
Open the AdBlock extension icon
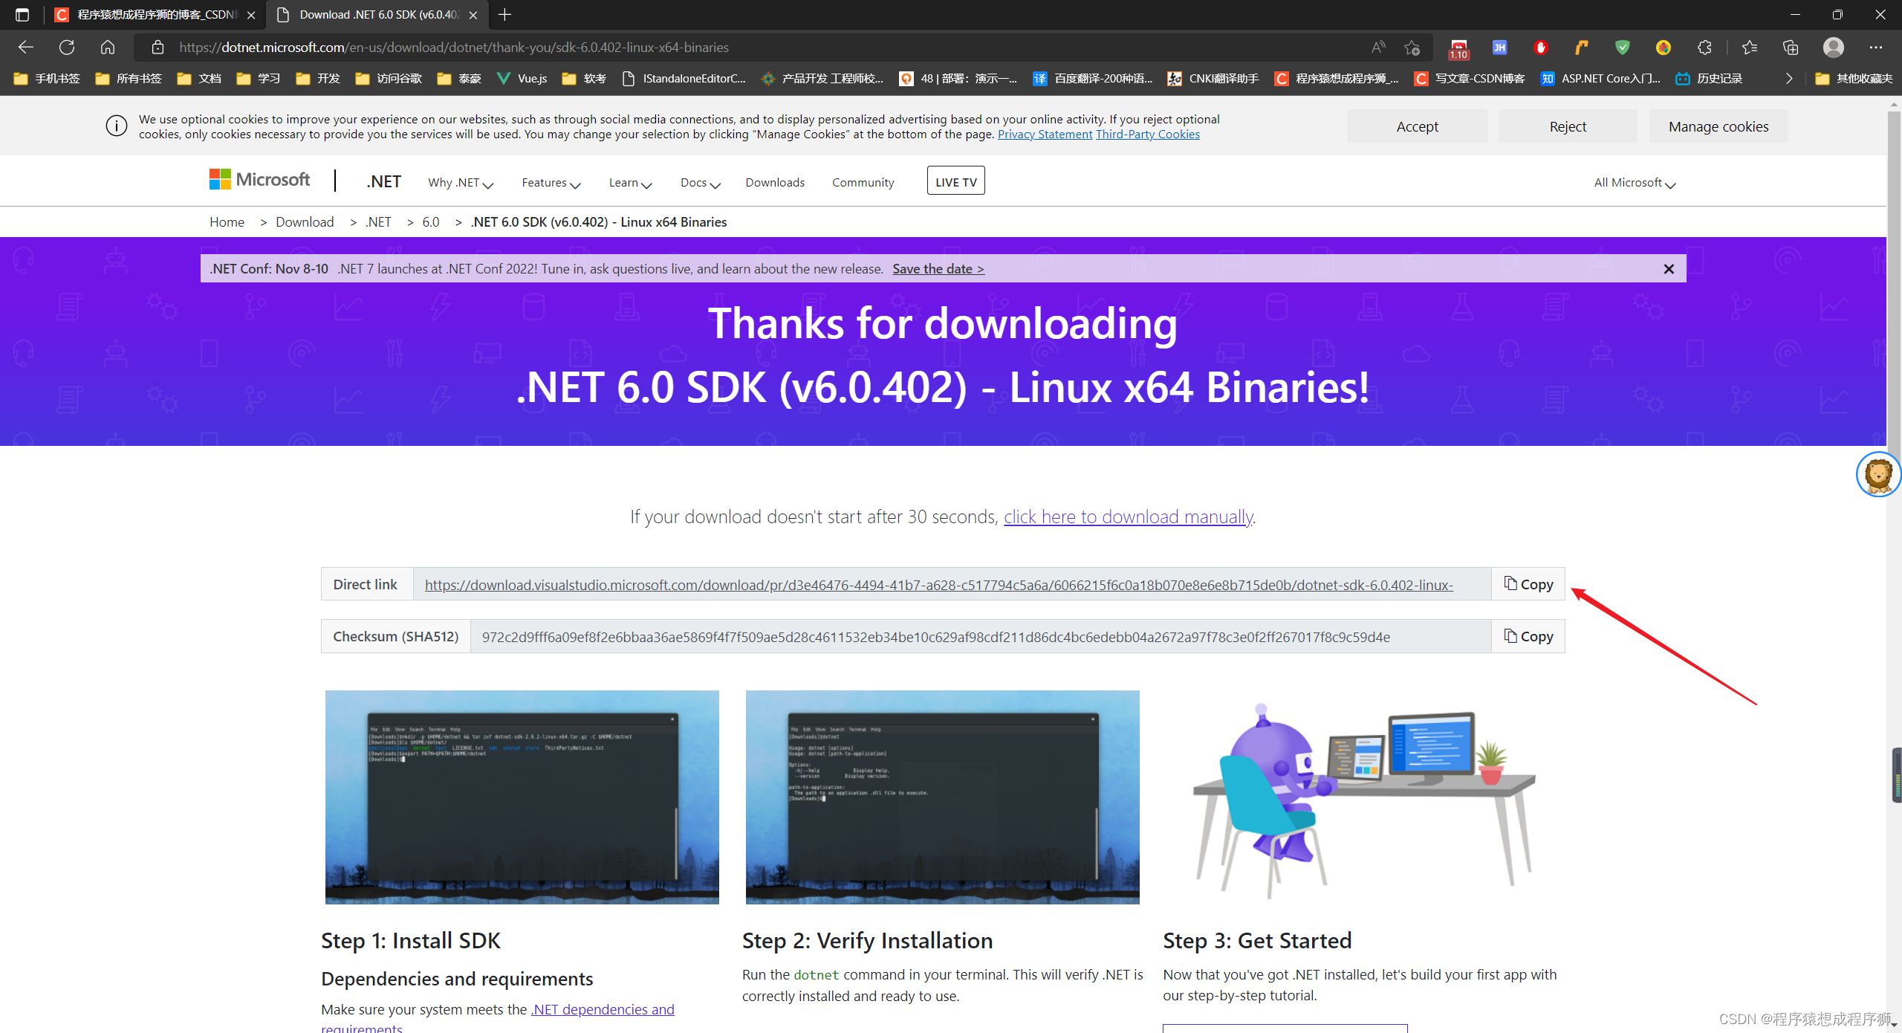click(x=1540, y=47)
